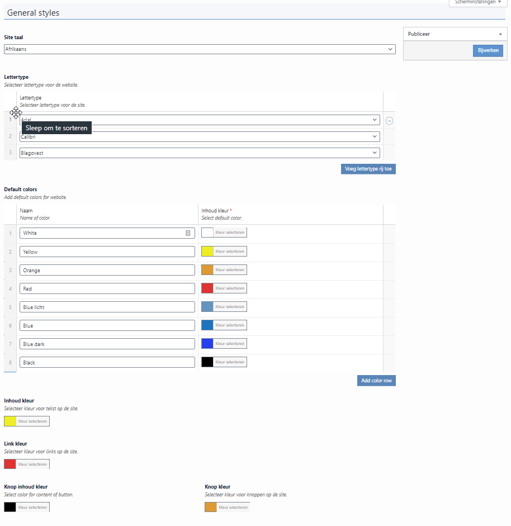Click row number 8 handle of Black color

point(10,363)
